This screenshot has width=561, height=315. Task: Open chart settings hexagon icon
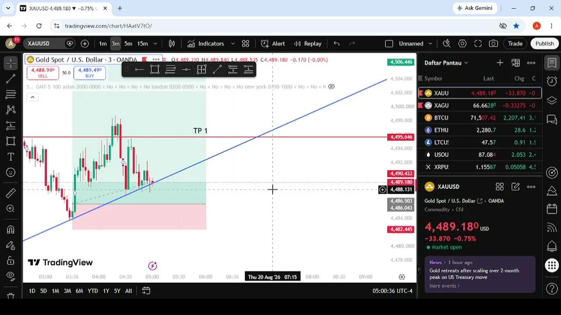point(462,43)
